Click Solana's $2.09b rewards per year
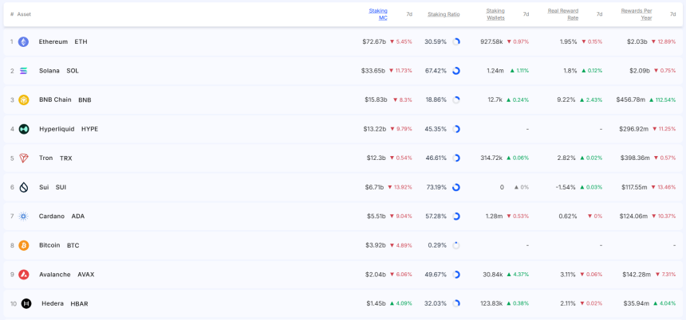686x320 pixels. tap(640, 71)
